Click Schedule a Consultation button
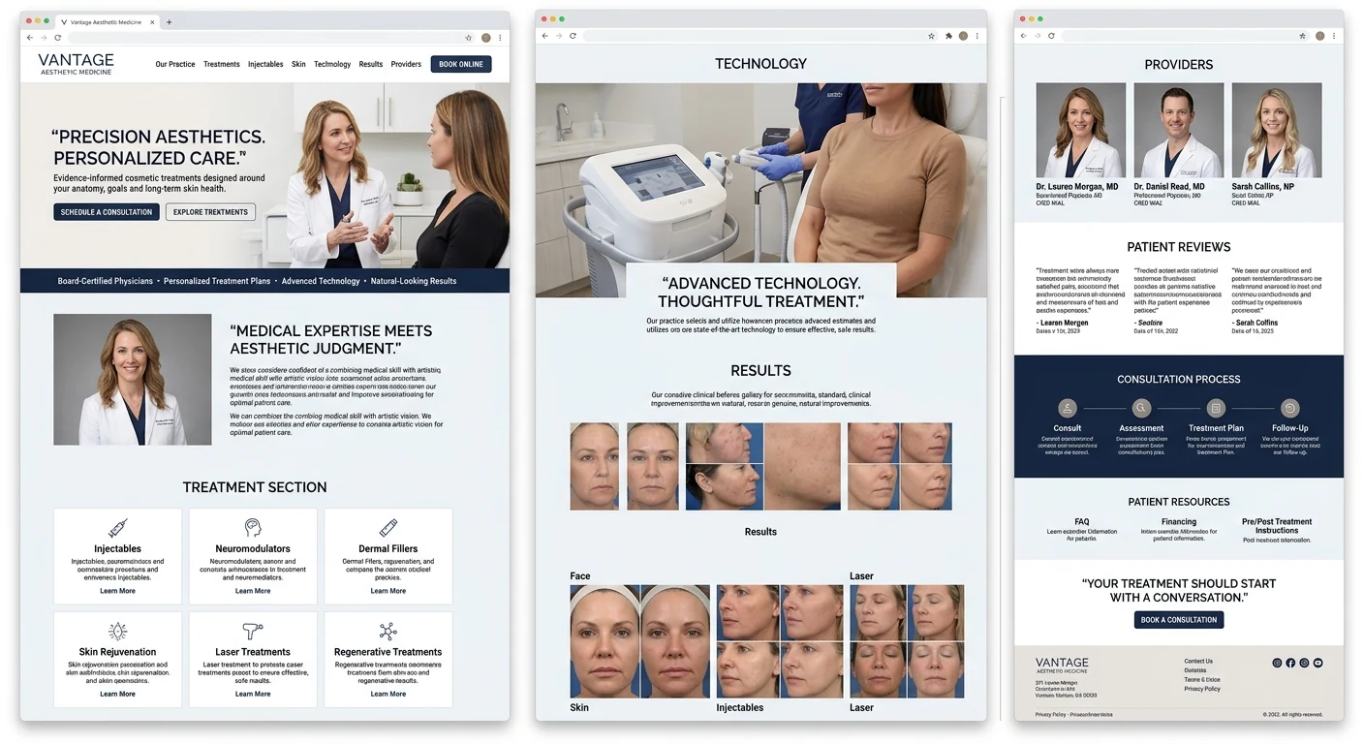The width and height of the screenshot is (1364, 744). 107,212
